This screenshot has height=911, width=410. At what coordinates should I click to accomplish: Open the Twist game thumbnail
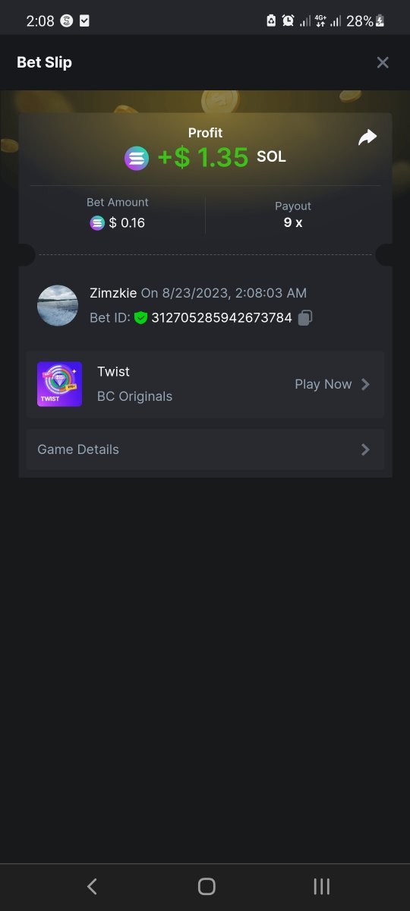pyautogui.click(x=59, y=384)
